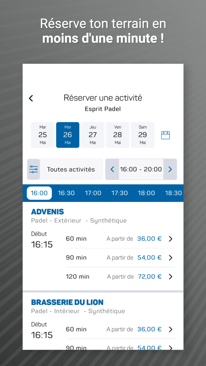Tap the BRASSERIE DU LION court title

click(67, 302)
